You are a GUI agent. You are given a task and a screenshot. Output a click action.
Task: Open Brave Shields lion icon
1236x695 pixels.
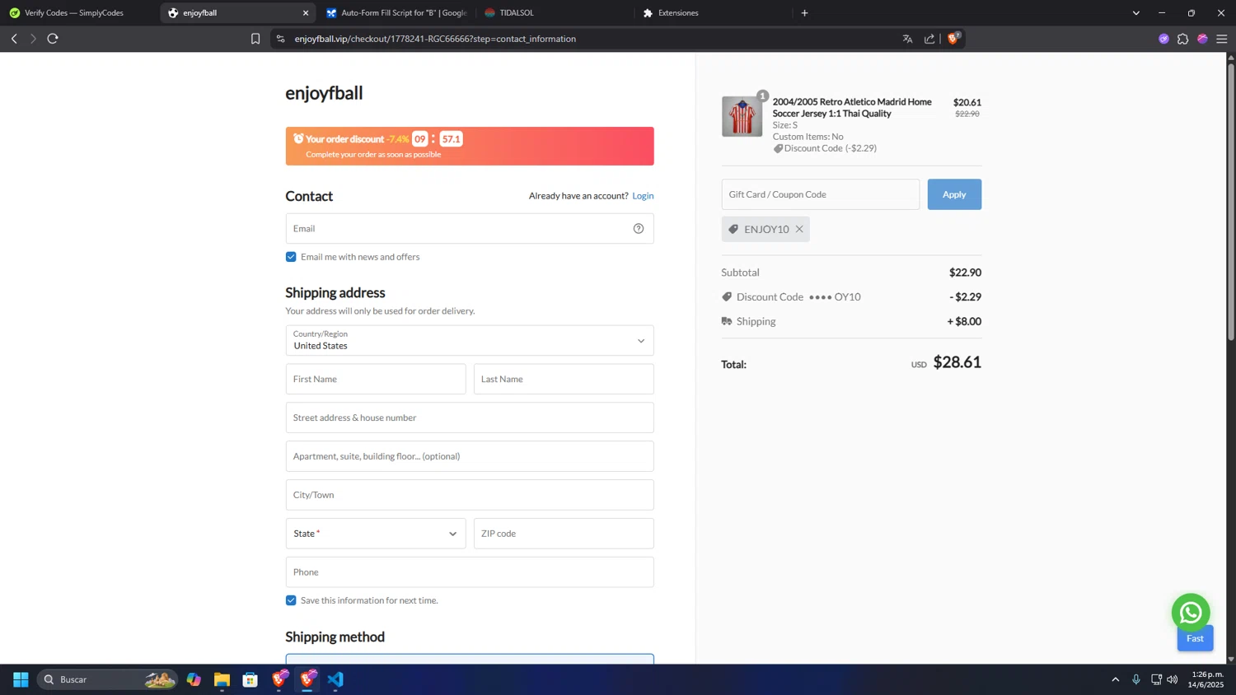pos(953,38)
